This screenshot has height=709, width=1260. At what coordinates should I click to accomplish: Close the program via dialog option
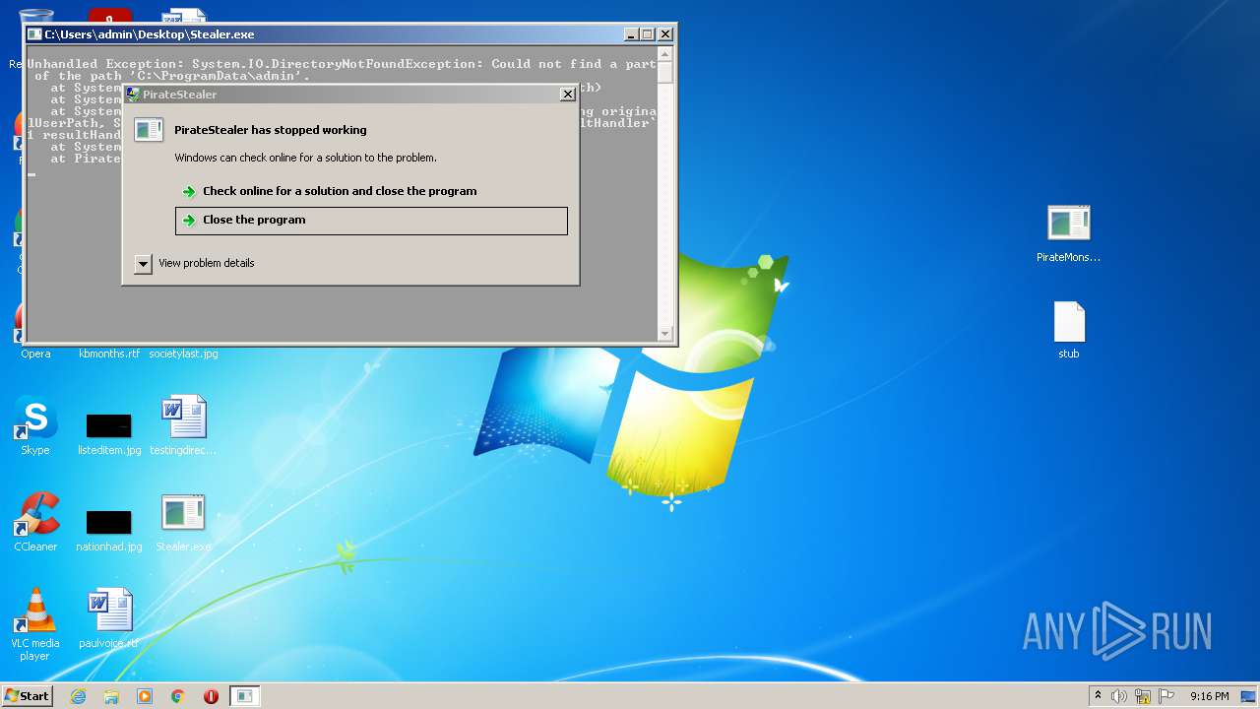(x=371, y=221)
